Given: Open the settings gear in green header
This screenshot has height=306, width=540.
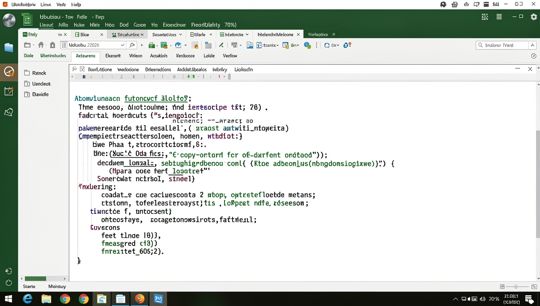Looking at the screenshot, I should coord(534,17).
